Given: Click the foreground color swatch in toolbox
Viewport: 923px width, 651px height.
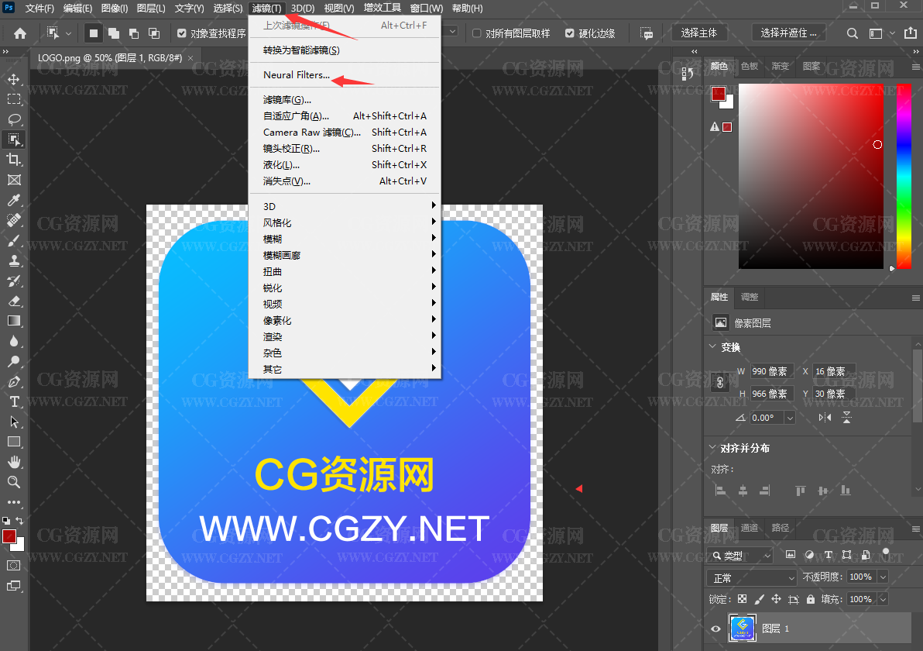Looking at the screenshot, I should click(x=9, y=536).
